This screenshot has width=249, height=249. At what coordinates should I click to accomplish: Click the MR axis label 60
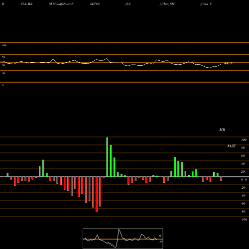tap(243, 156)
